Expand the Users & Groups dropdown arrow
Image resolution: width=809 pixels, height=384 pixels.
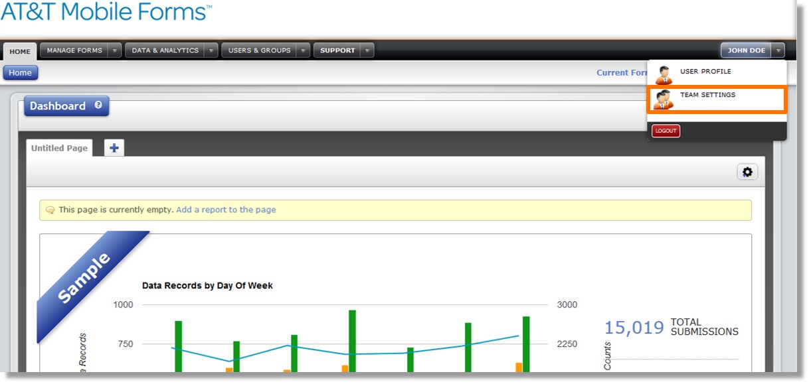[x=304, y=50]
